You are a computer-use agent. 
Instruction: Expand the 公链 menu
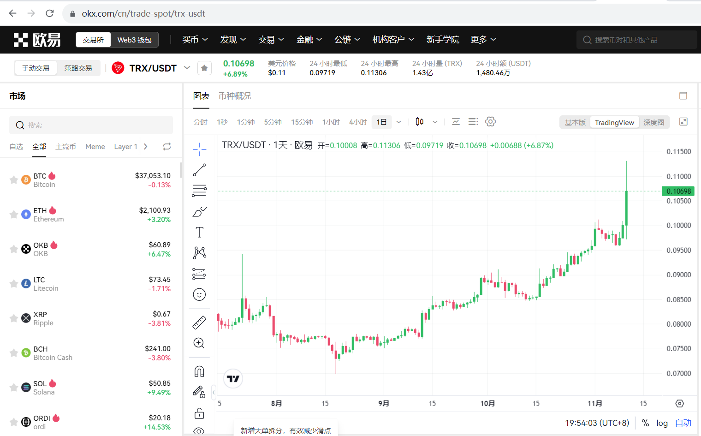pos(347,40)
